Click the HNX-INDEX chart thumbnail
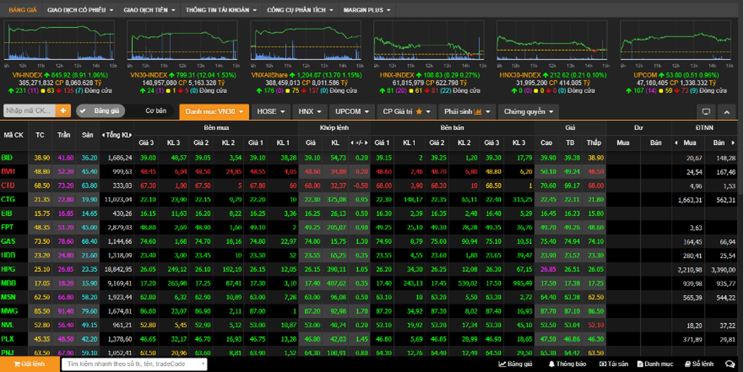The width and height of the screenshot is (744, 372). (429, 41)
